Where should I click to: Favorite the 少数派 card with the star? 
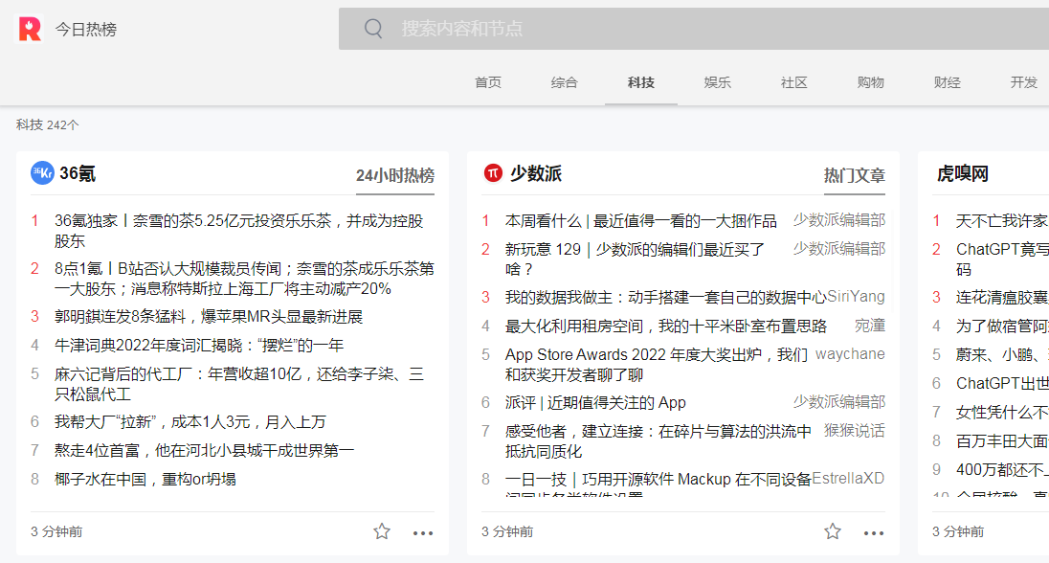833,531
